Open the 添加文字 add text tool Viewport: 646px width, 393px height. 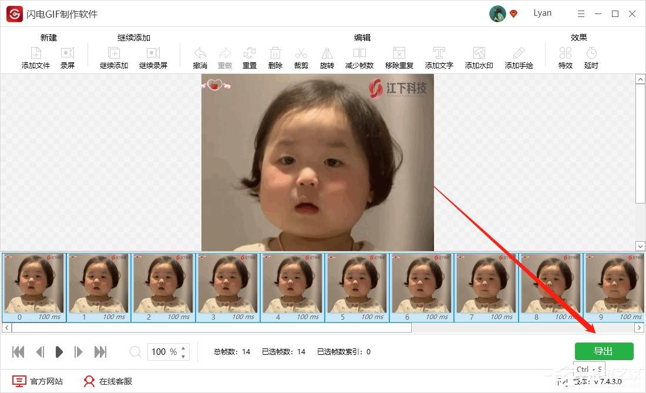point(439,56)
